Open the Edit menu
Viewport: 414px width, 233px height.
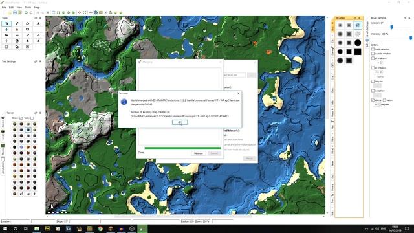(11, 7)
